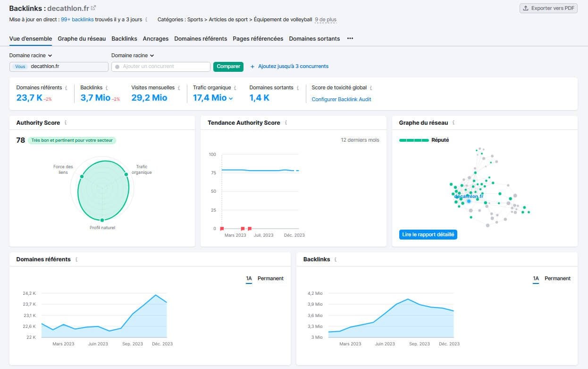Open decathlon.fr external link icon

pos(93,8)
